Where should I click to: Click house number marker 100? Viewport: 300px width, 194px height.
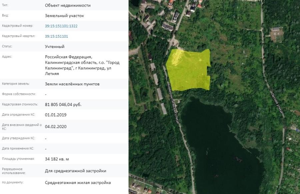point(166,29)
